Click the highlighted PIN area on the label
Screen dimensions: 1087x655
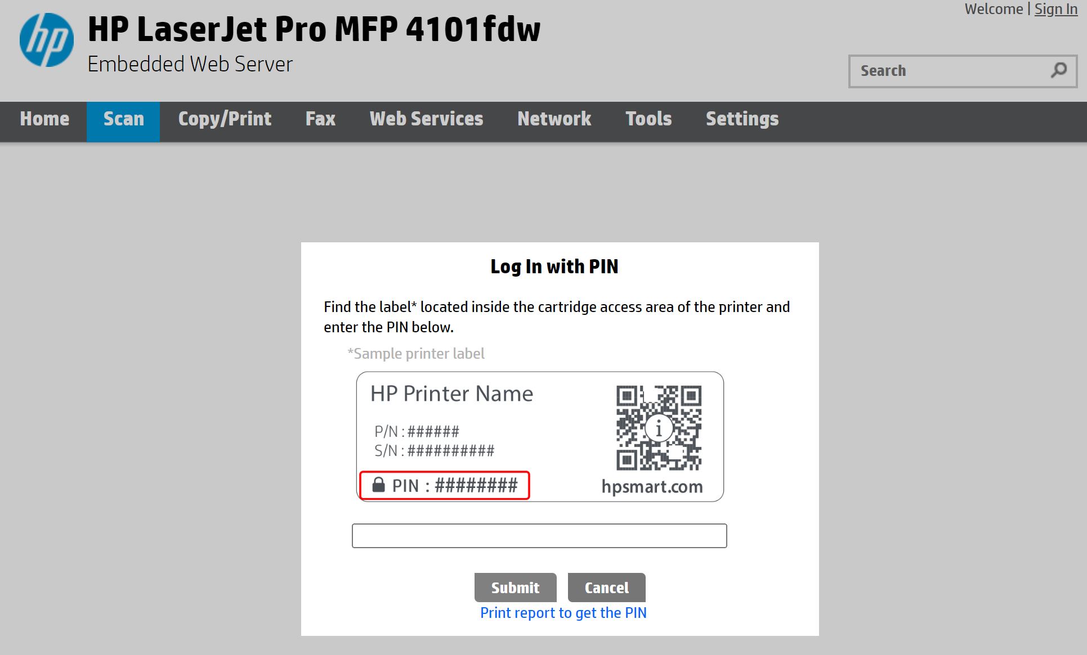pyautogui.click(x=445, y=485)
